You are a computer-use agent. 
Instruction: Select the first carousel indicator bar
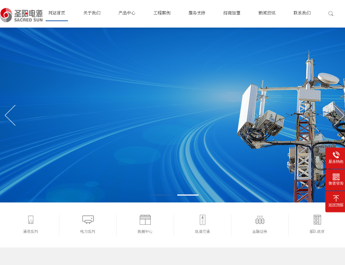161,195
